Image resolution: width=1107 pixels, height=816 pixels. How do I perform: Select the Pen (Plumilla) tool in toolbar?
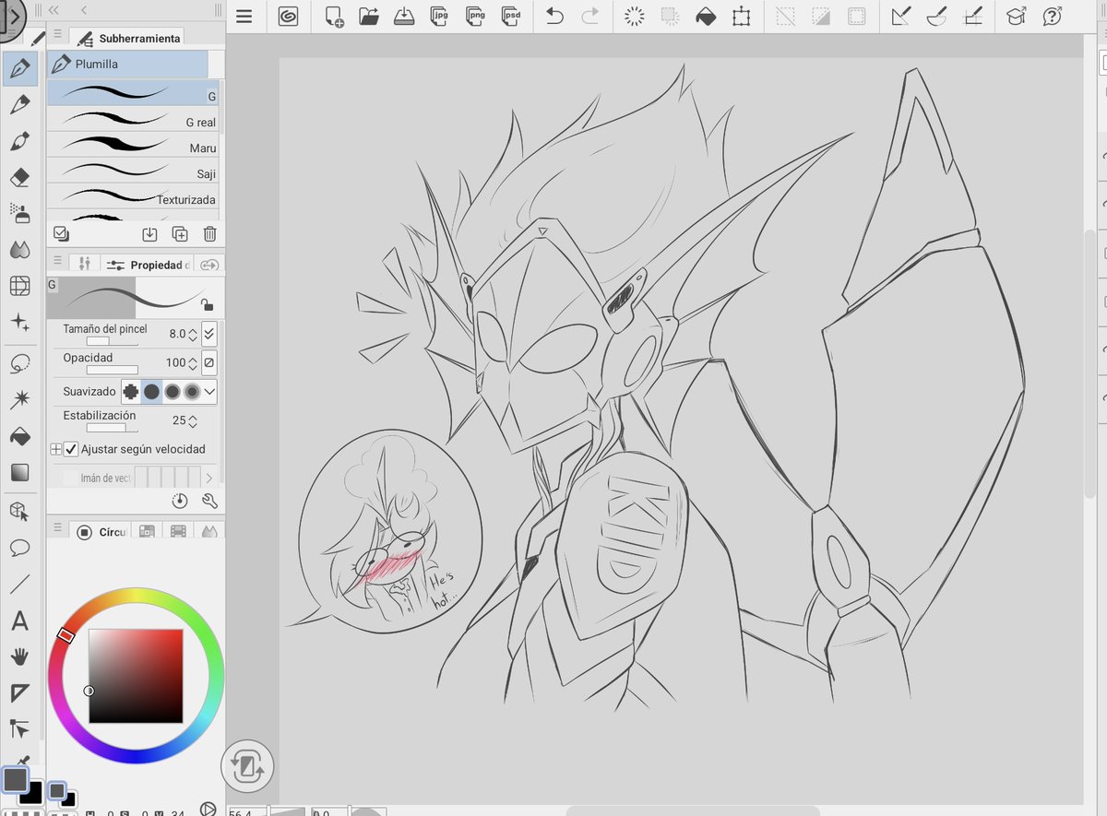[19, 69]
